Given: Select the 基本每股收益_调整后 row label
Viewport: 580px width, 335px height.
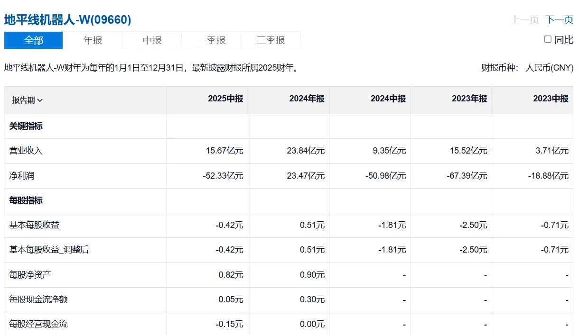Looking at the screenshot, I should pos(49,250).
